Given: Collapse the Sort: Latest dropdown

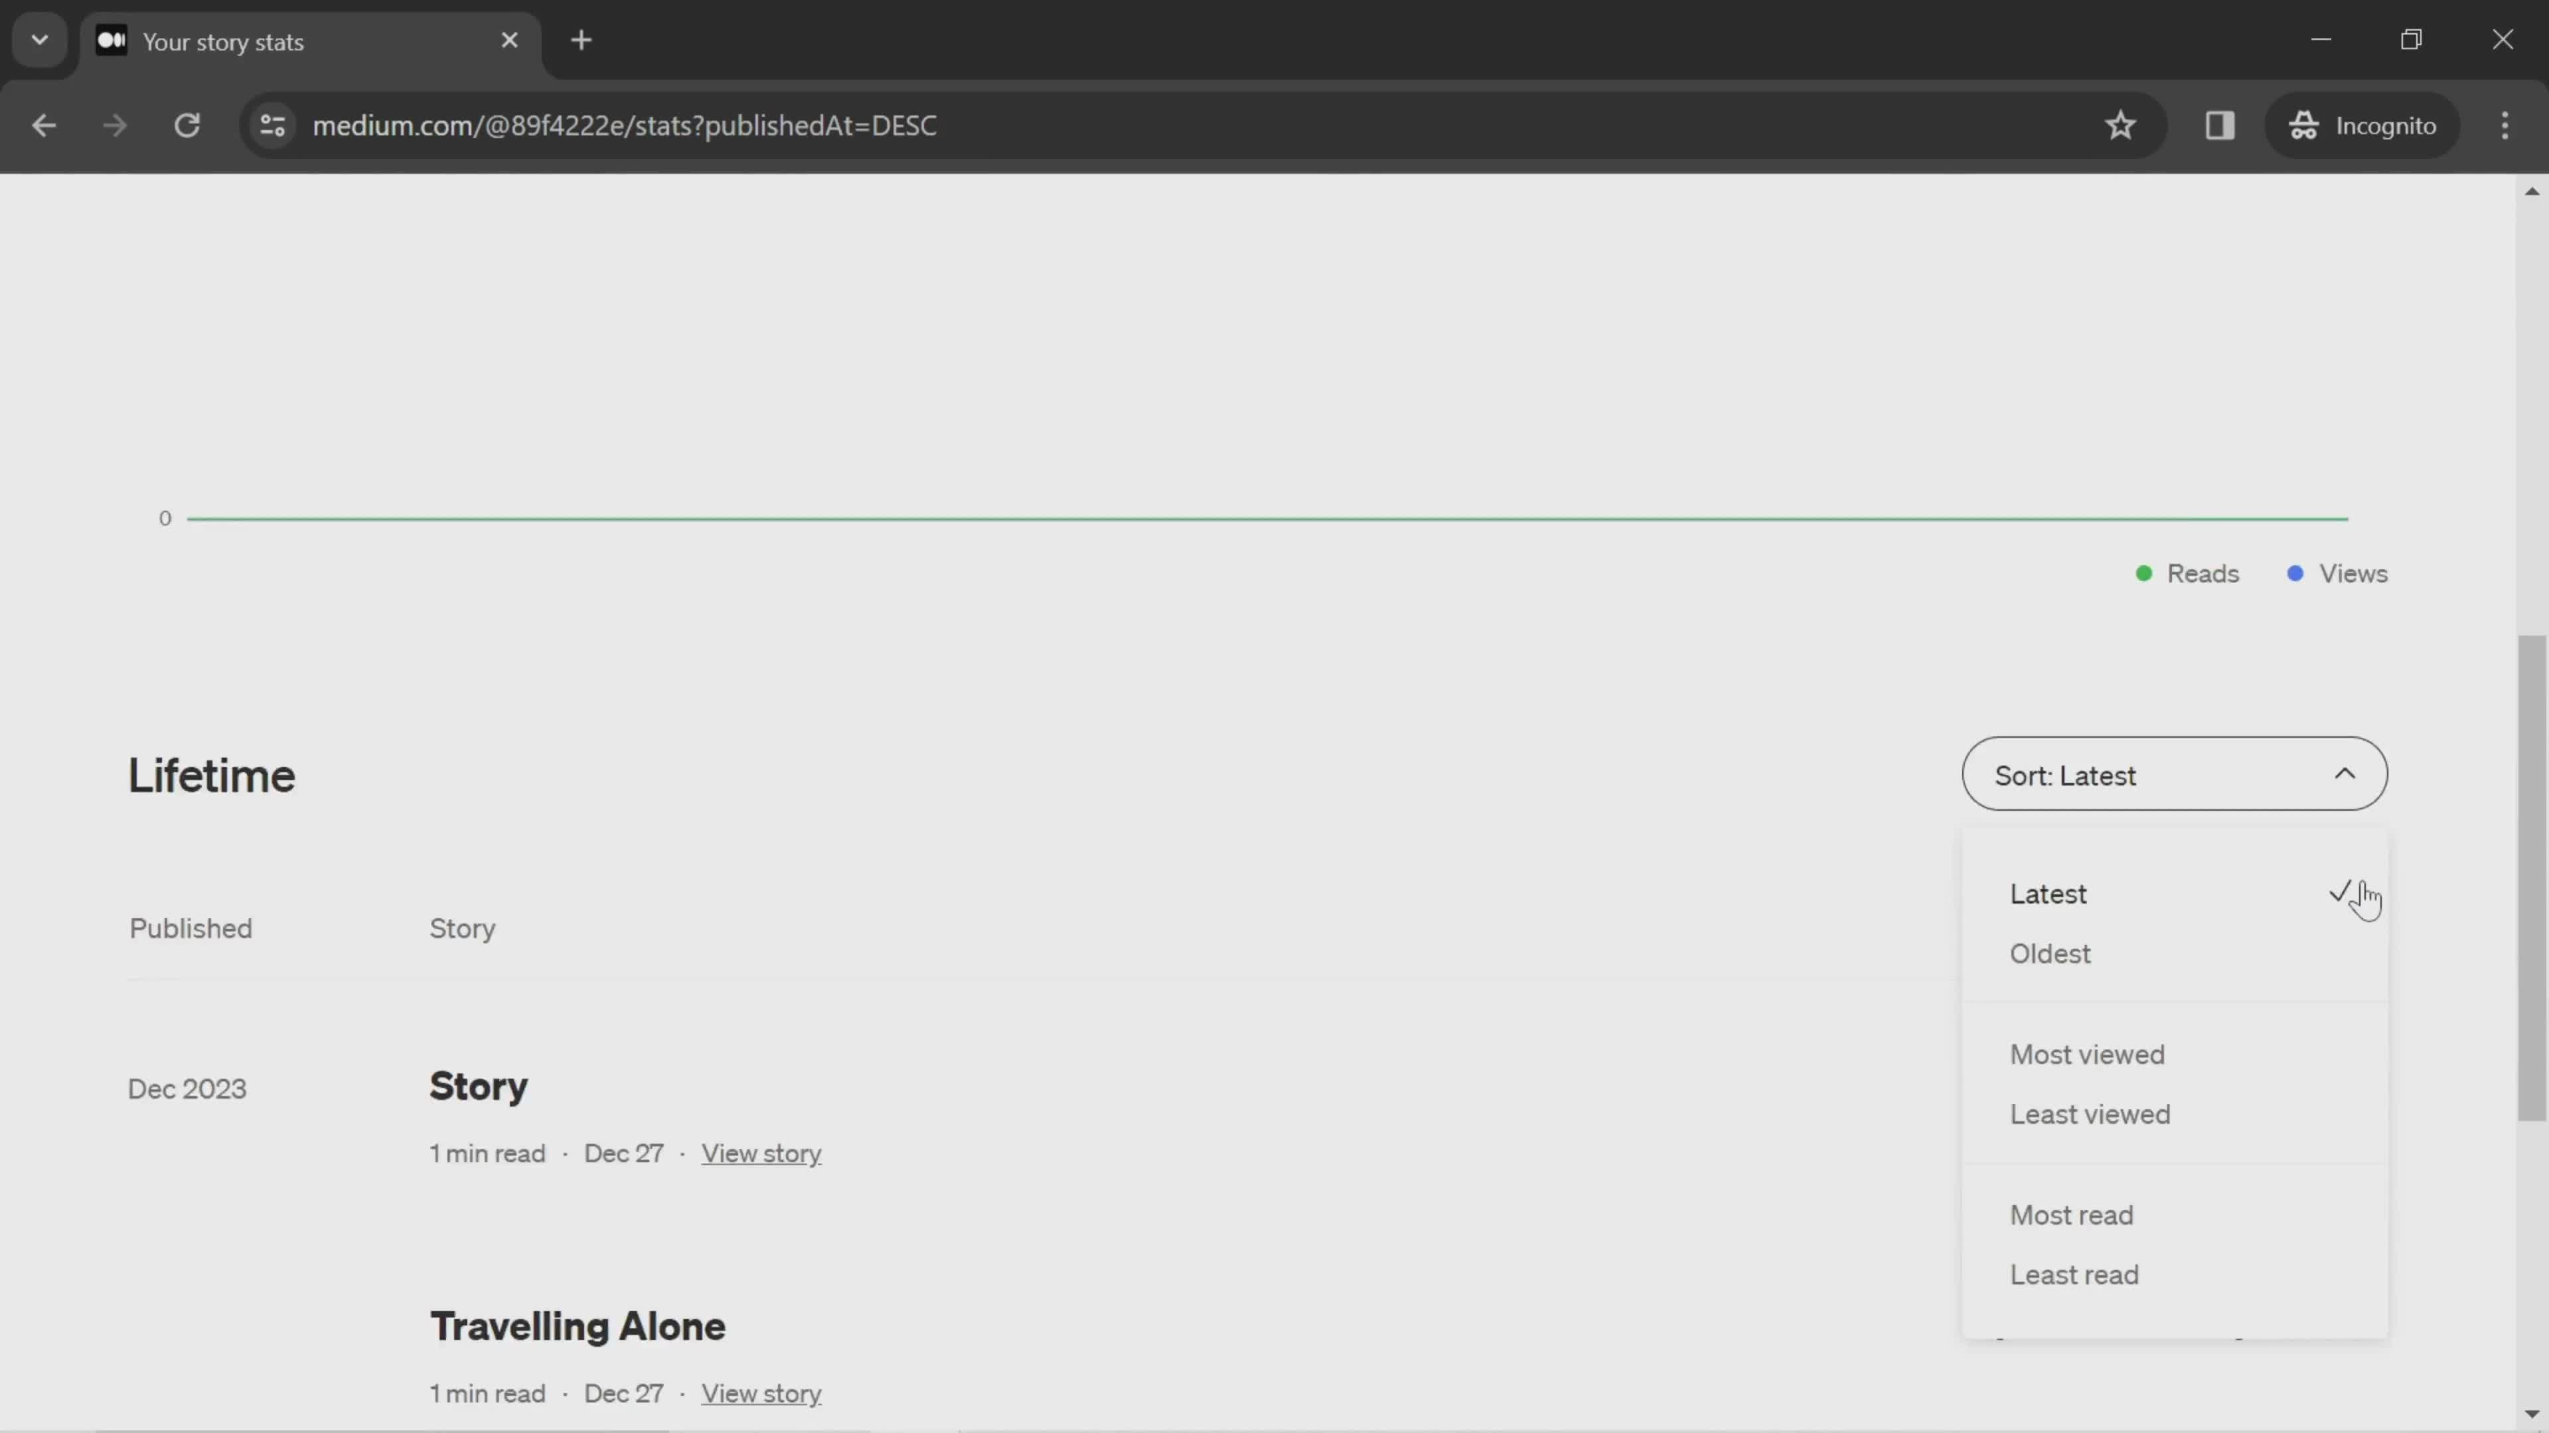Looking at the screenshot, I should [2174, 774].
